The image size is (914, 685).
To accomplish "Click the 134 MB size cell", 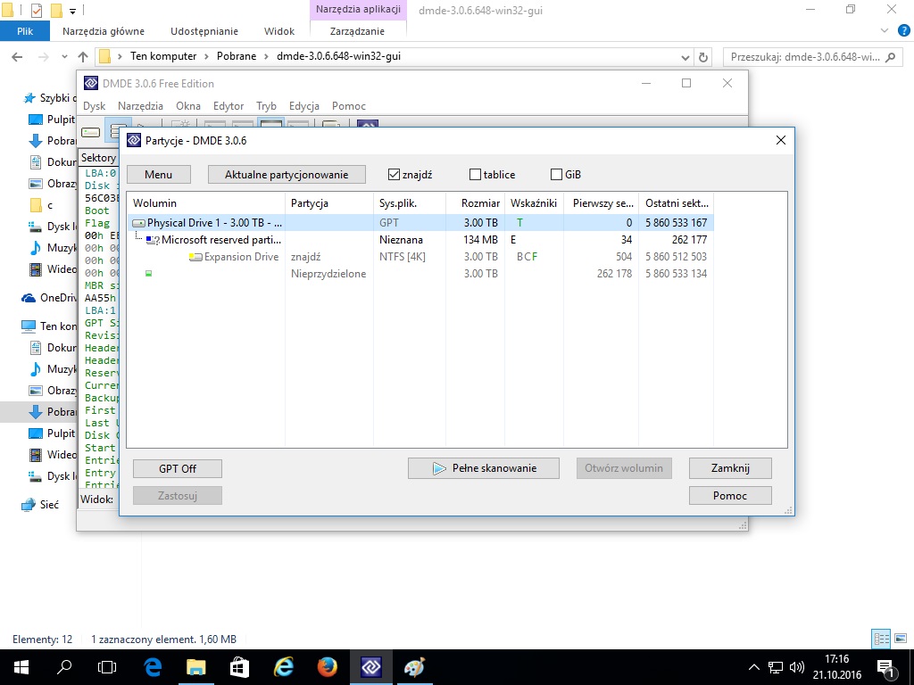I will pos(480,240).
